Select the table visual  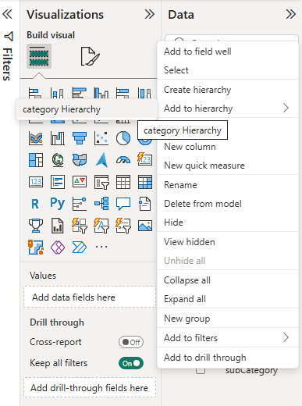click(123, 182)
